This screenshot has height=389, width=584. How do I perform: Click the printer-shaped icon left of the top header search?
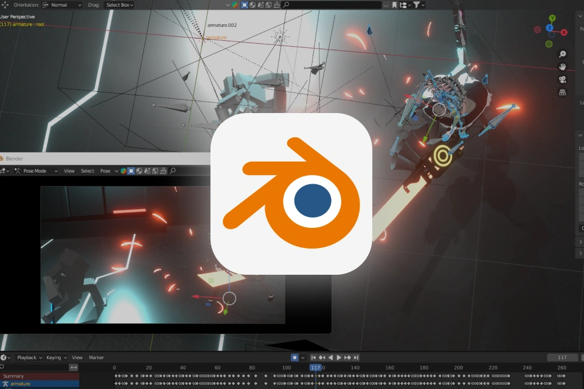coord(277,5)
